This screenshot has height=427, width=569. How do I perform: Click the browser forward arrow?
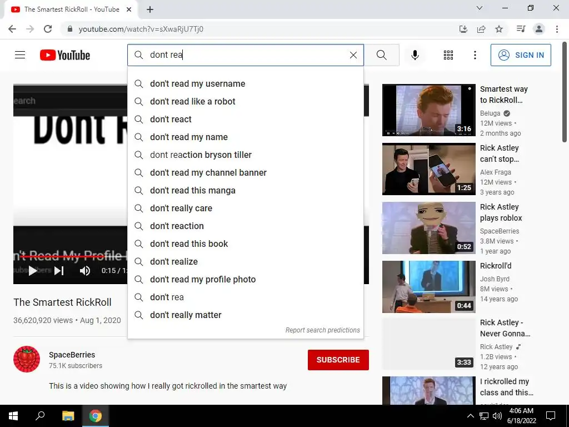click(x=30, y=29)
